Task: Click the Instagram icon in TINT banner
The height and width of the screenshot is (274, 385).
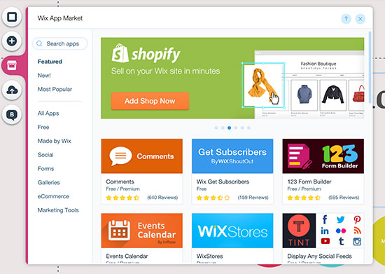Action: [357, 242]
